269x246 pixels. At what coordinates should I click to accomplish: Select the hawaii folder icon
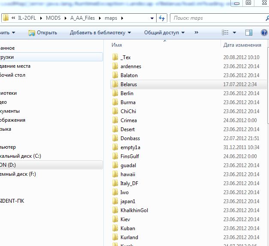115,174
